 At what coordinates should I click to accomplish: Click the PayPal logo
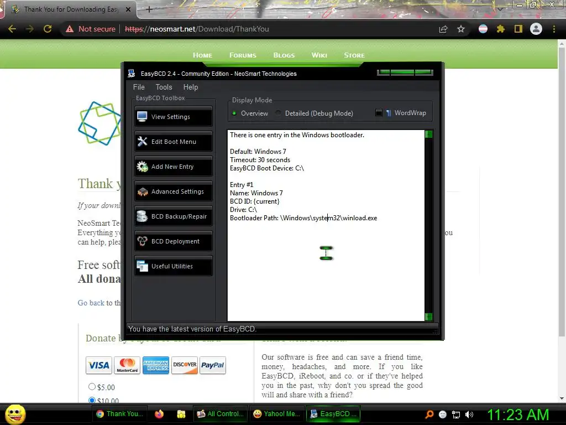(x=213, y=365)
